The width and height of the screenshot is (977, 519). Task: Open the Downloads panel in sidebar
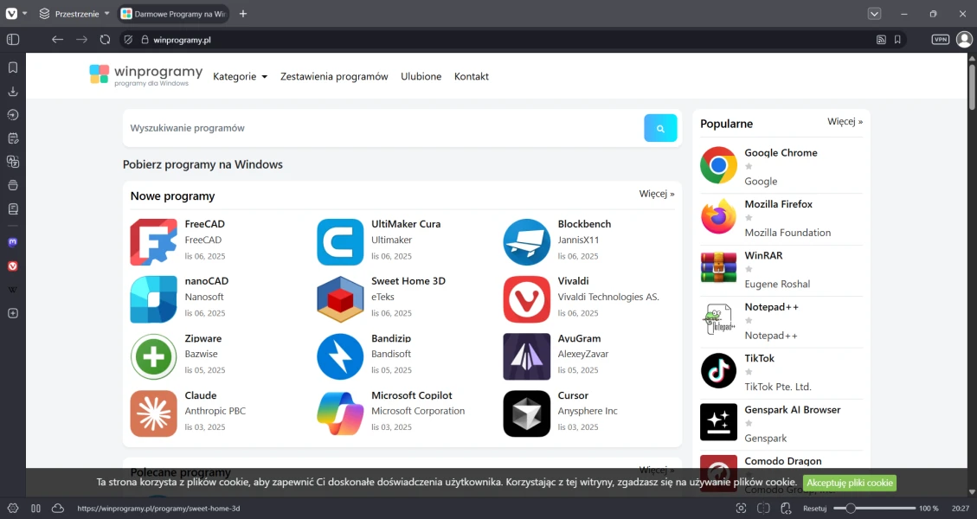click(13, 91)
